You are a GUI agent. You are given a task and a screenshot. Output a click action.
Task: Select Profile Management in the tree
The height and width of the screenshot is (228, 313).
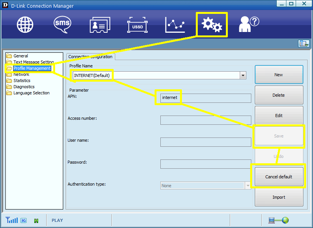(29, 68)
